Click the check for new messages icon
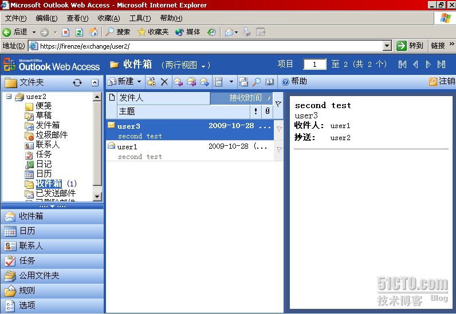Viewport: 456px width, 314px height. click(243, 82)
